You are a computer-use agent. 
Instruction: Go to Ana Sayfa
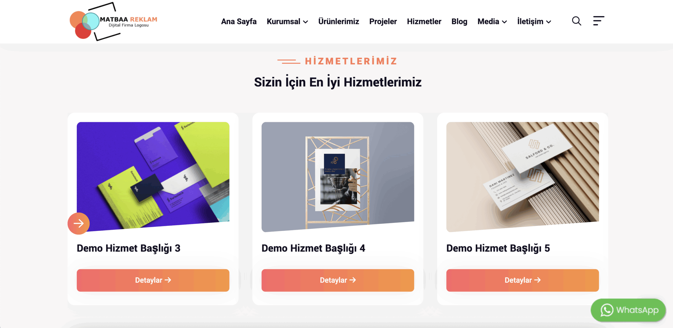(x=239, y=22)
